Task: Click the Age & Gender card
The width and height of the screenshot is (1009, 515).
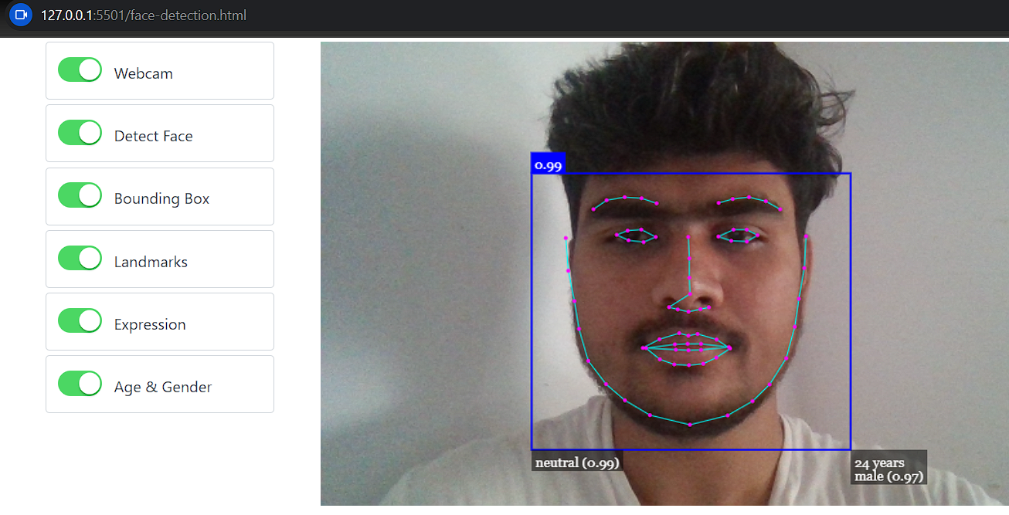Action: (x=159, y=384)
